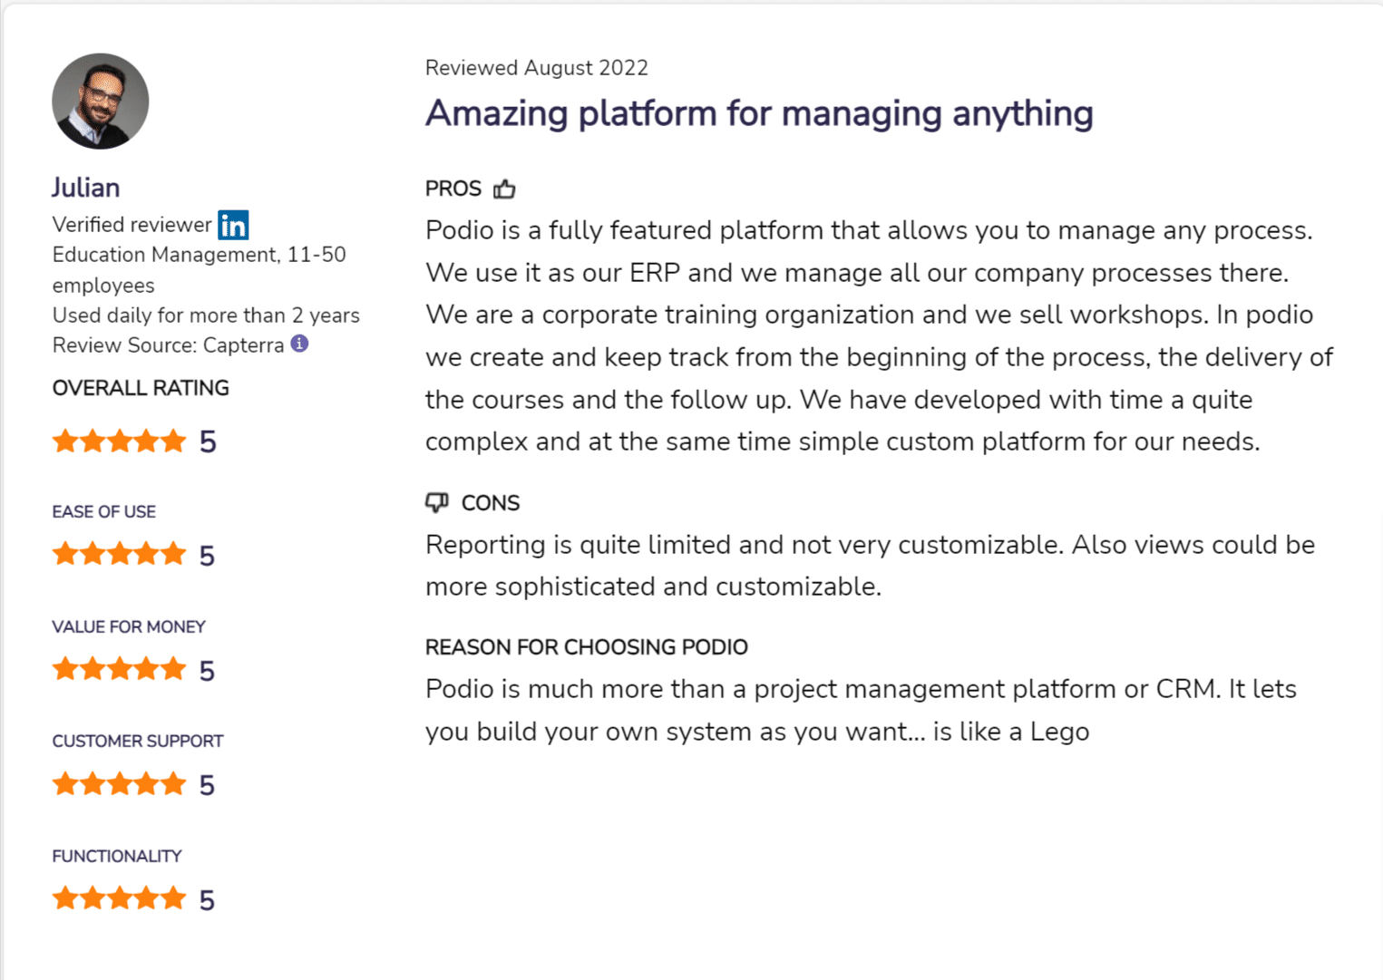1383x980 pixels.
Task: Click the Education Management company size text
Action: pos(200,270)
